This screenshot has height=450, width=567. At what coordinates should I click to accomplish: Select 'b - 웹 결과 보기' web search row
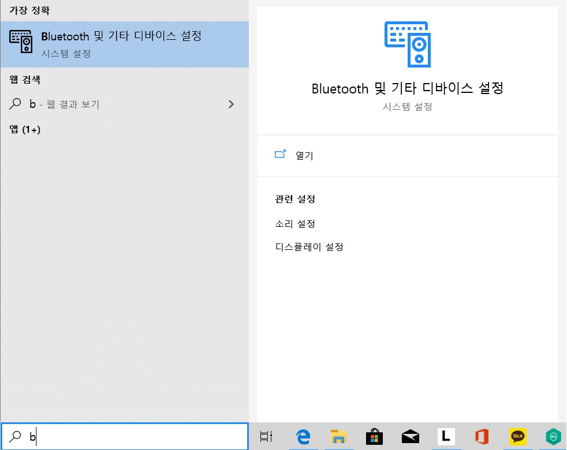click(124, 104)
